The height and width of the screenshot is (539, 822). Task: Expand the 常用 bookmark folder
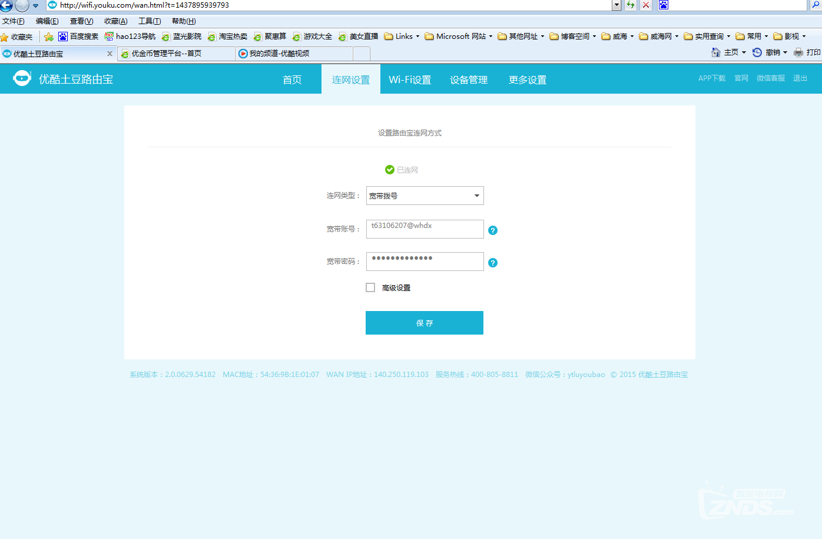point(752,37)
